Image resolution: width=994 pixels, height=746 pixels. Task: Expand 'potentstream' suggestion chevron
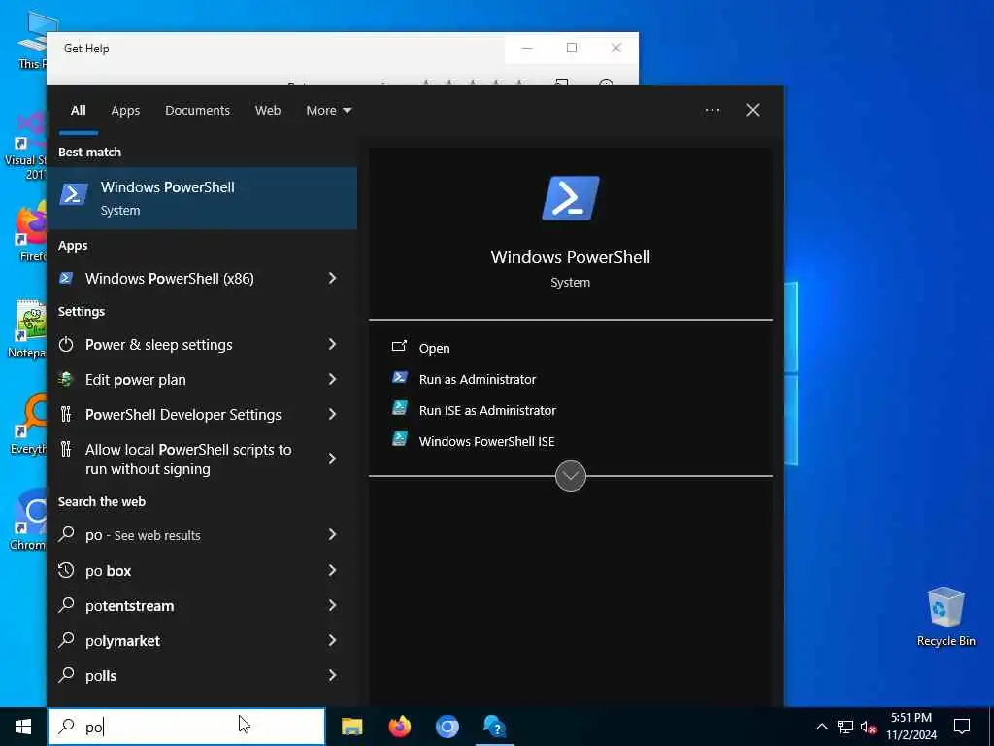(x=332, y=605)
